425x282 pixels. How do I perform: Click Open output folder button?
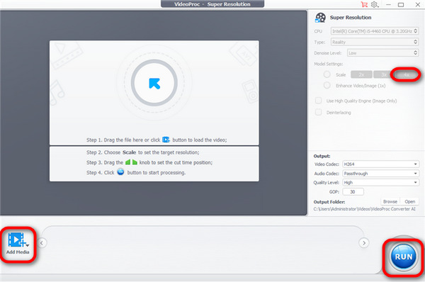pyautogui.click(x=410, y=201)
